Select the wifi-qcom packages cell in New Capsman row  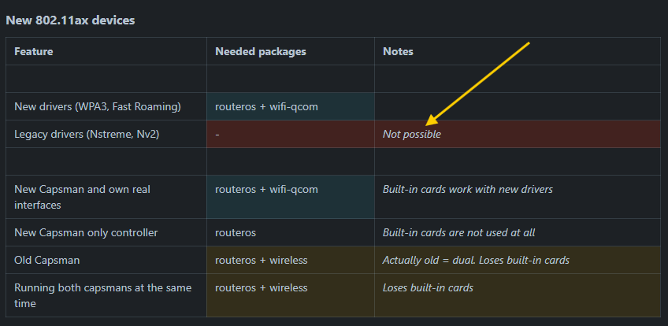click(x=266, y=189)
